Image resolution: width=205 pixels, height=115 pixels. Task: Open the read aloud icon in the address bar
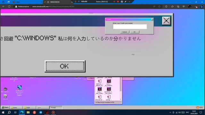(x=154, y=6)
